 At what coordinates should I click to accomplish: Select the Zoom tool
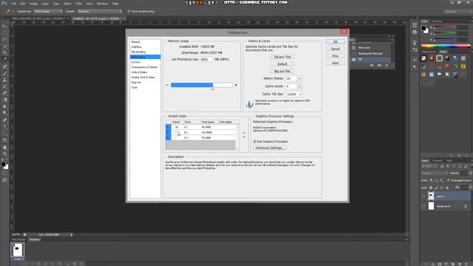click(x=4, y=154)
